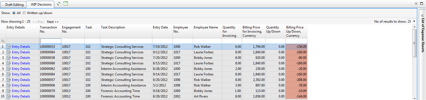Open the double-chevron view menu
The height and width of the screenshot is (100, 426).
[x=416, y=3]
